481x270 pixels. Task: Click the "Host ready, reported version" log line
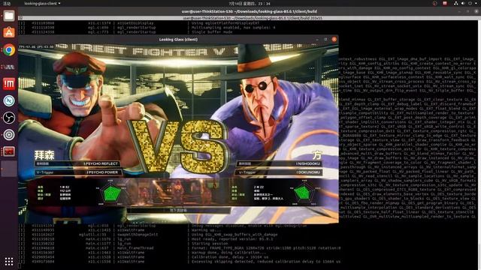[232, 239]
